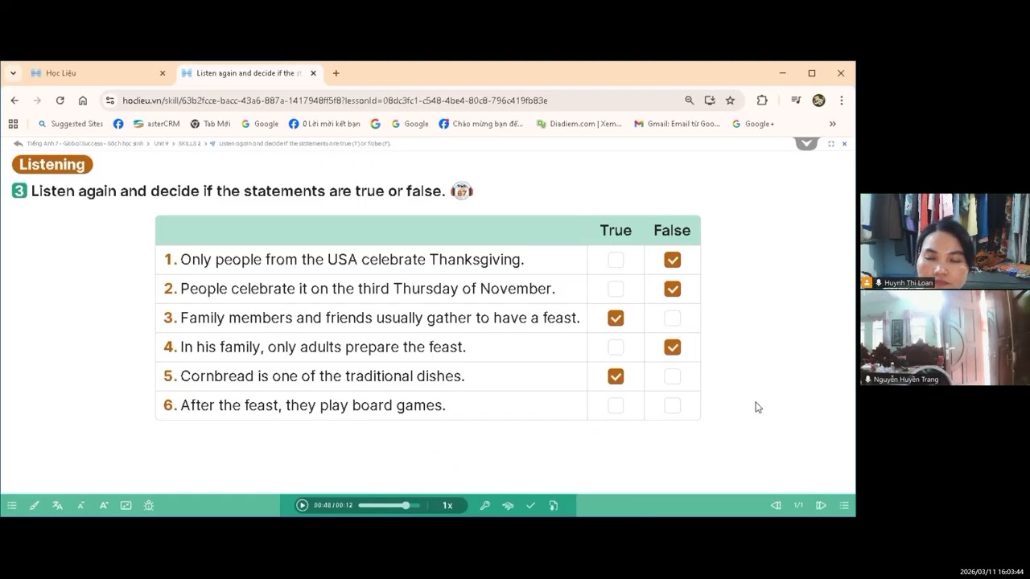This screenshot has width=1030, height=579.
Task: Open the page list icon at bottom right
Action: [844, 506]
